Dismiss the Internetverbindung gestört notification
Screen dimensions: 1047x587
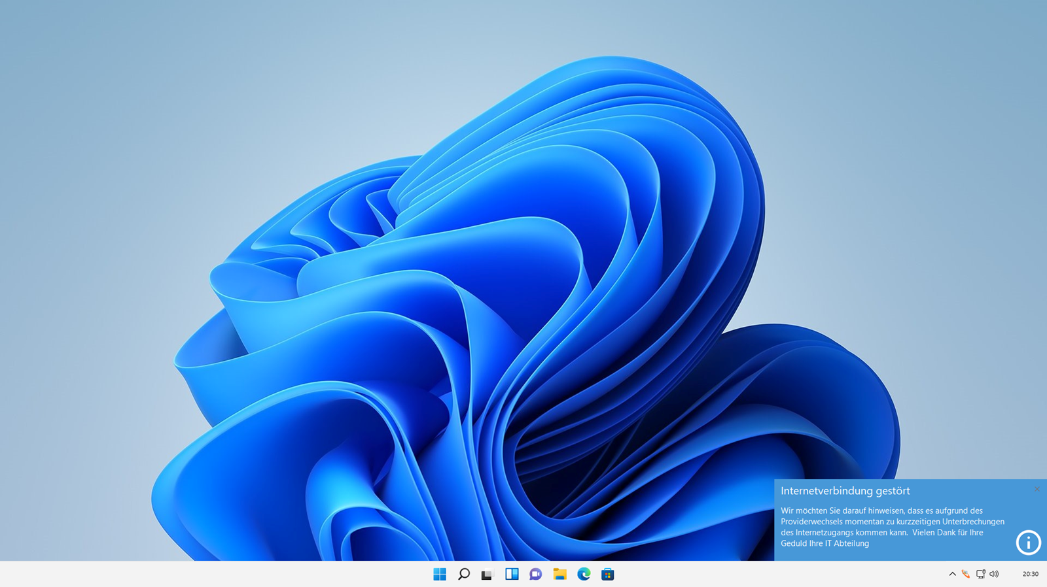[x=1037, y=489]
